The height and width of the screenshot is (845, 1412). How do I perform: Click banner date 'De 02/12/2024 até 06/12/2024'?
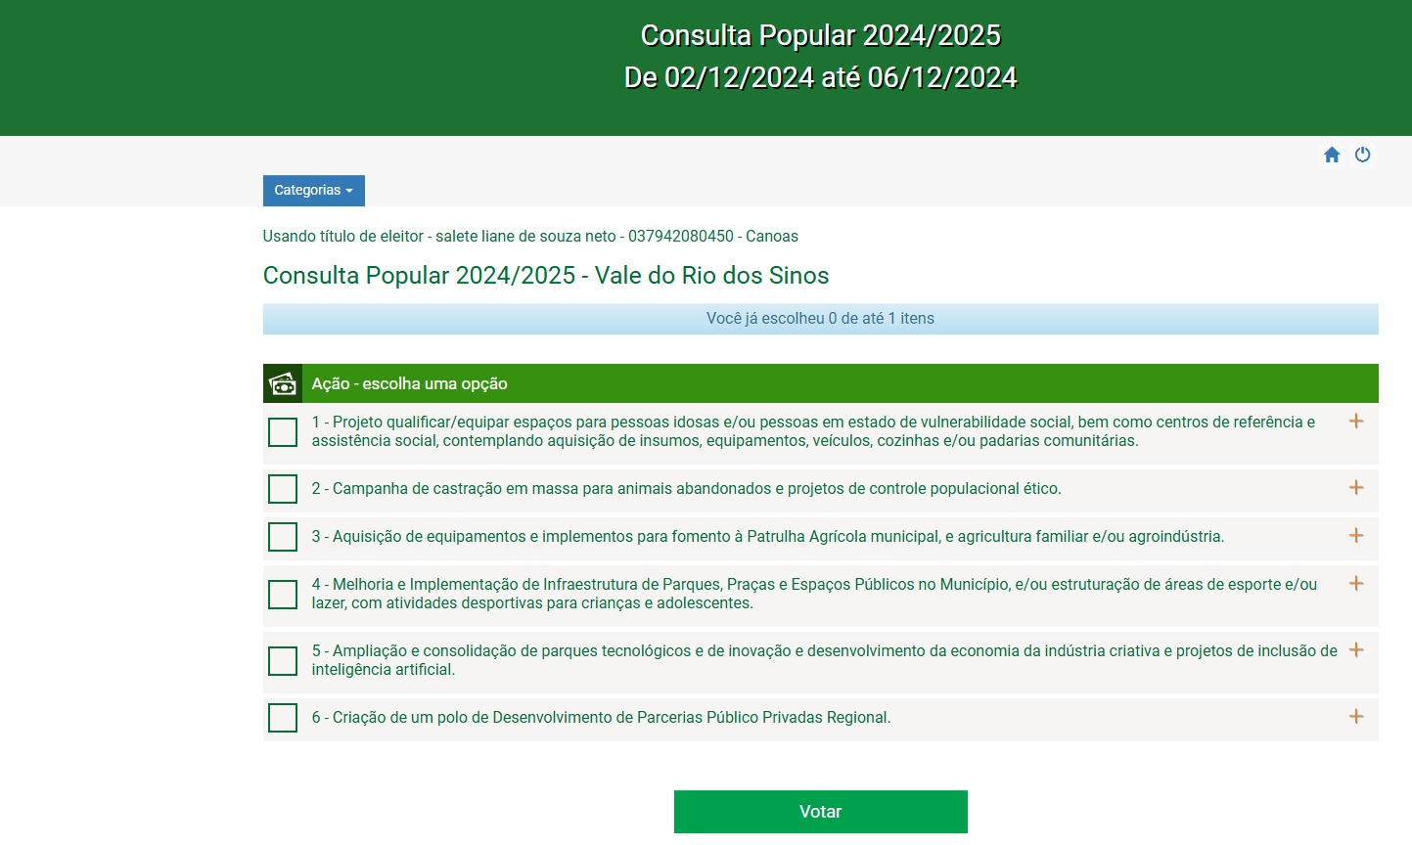click(x=820, y=78)
